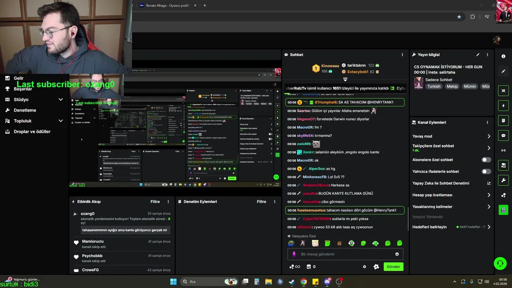Image resolution: width=512 pixels, height=288 pixels.
Task: Show hidden system tray icons chevron
Action: click(454, 282)
